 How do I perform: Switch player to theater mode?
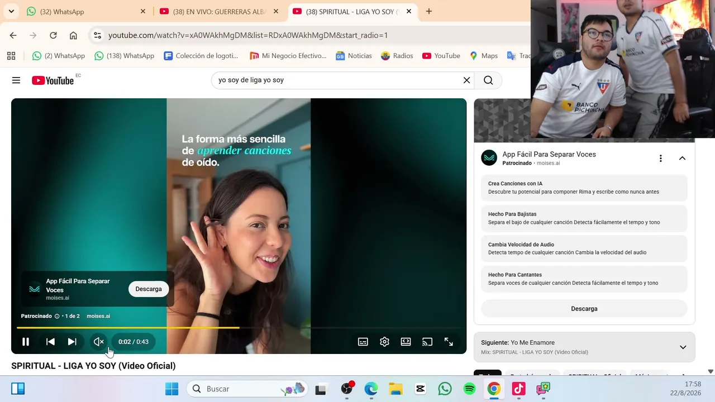click(406, 342)
